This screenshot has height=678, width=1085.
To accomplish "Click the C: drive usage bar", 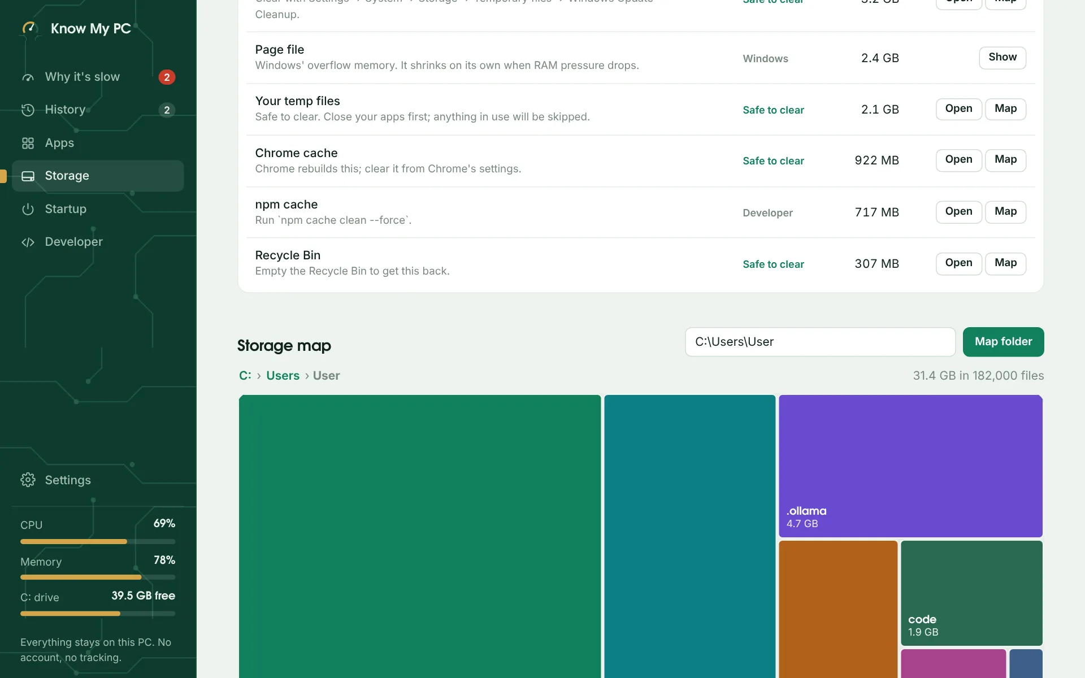I will 98,614.
